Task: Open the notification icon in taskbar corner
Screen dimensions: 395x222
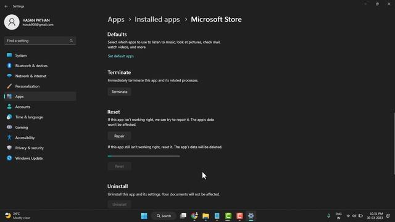Action: point(388,216)
